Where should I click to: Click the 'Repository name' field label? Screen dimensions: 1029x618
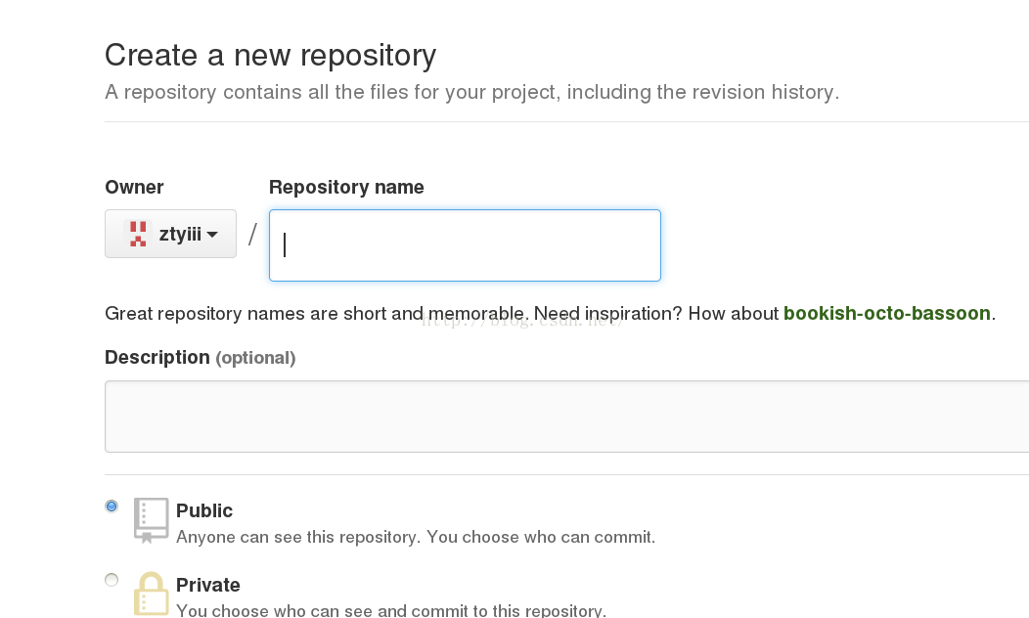click(346, 187)
